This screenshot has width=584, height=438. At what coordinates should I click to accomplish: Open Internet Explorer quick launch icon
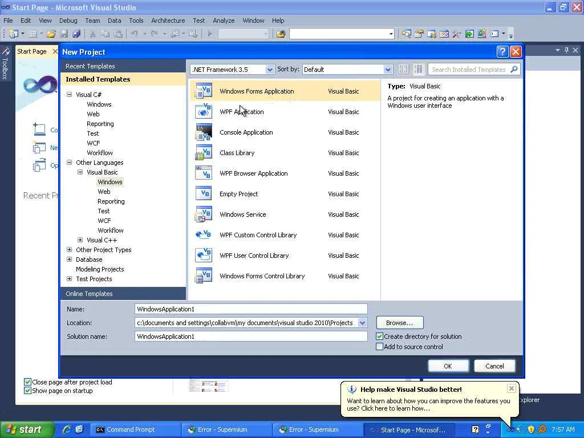(x=67, y=429)
